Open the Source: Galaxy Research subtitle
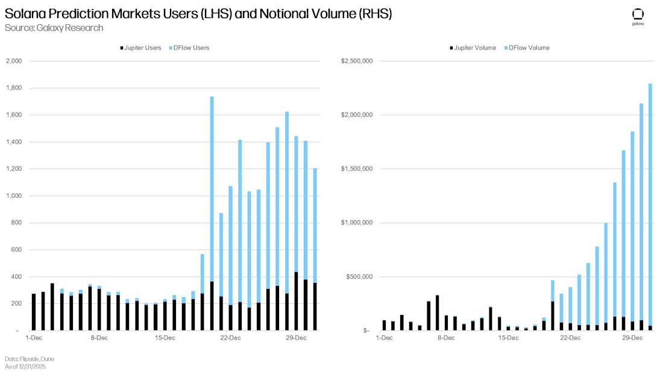 point(54,28)
